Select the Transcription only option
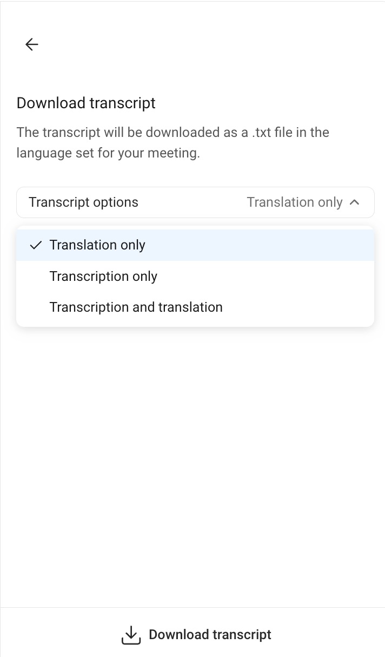Viewport: 385px width, 657px height. [103, 276]
